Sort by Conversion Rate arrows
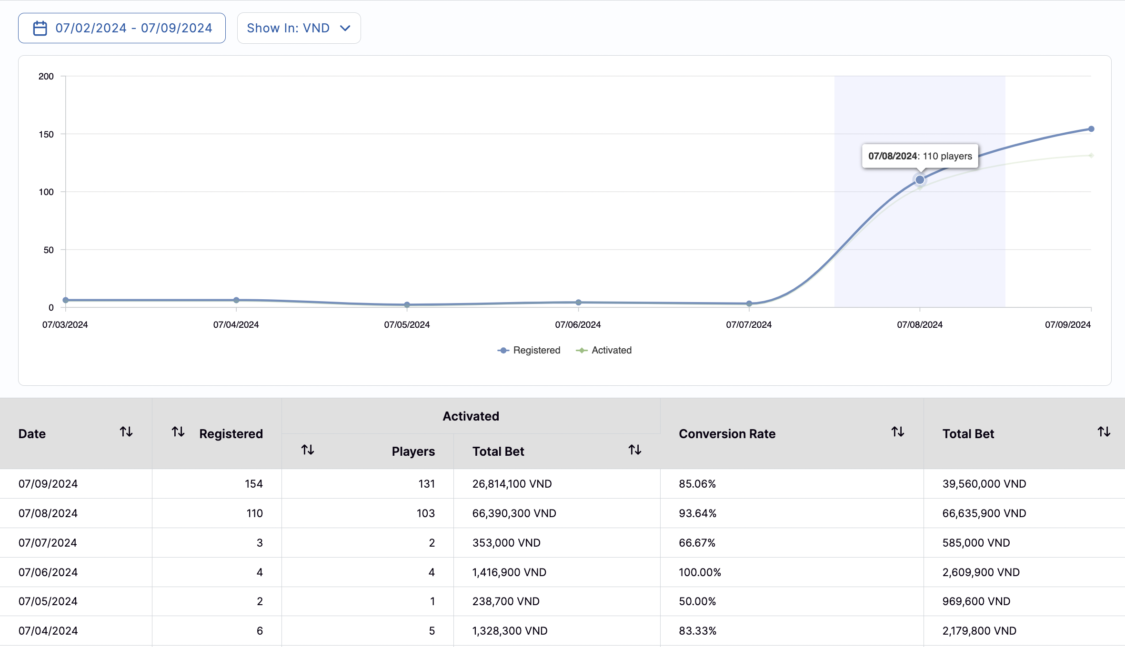The width and height of the screenshot is (1125, 647). coord(897,432)
